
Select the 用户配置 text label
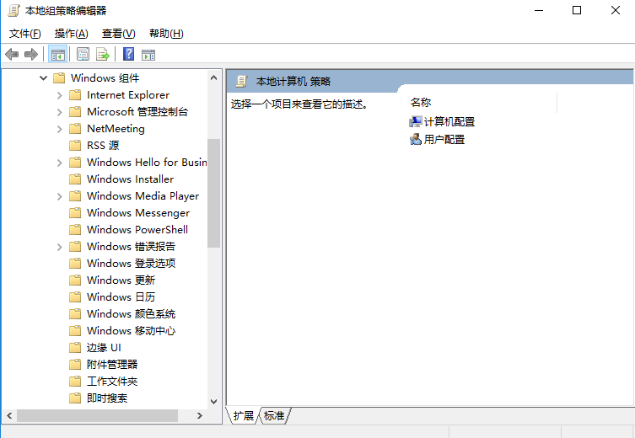pos(444,140)
